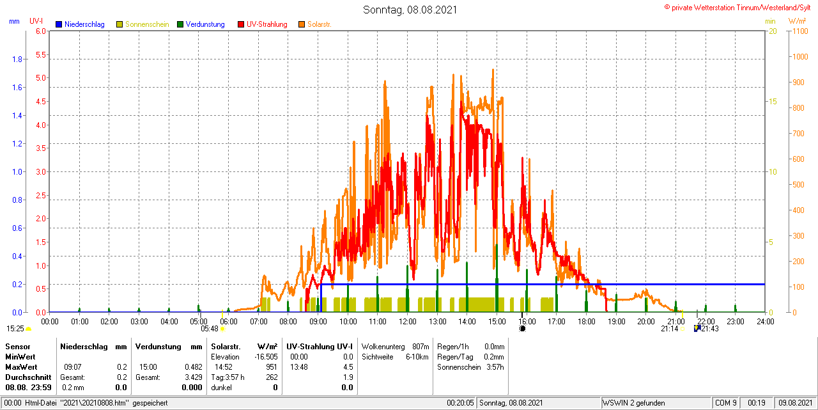The width and height of the screenshot is (818, 410).
Task: Click the blue mm axis unit label
Action: tap(14, 21)
